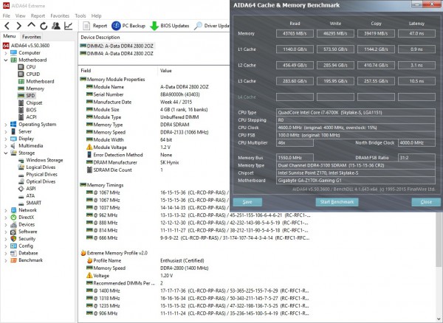Create a Report from the toolbar
443x323 pixels.
95,26
